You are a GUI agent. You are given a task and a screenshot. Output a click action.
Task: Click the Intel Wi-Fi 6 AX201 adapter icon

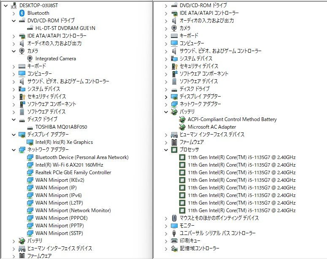(x=30, y=165)
